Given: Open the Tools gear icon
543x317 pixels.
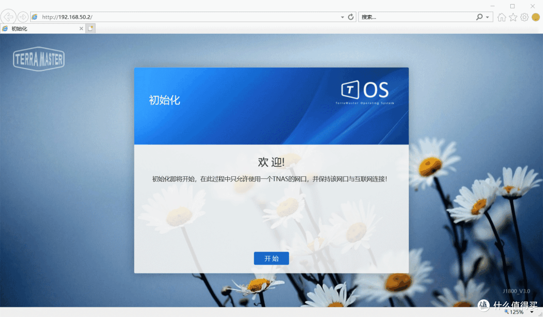Looking at the screenshot, I should [524, 17].
